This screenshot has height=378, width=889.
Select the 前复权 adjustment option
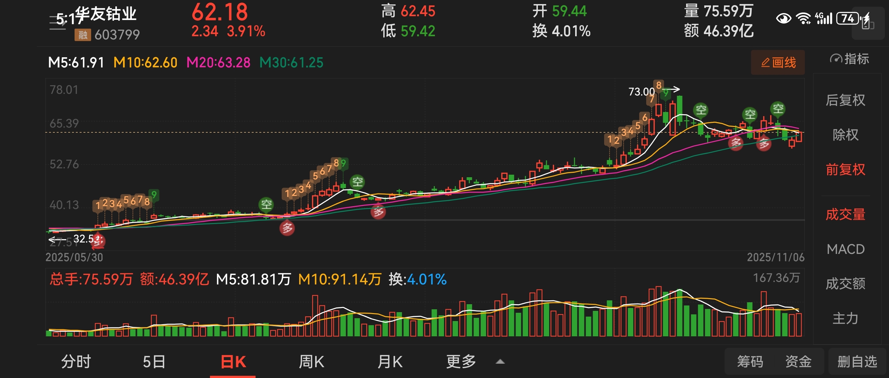pos(845,170)
